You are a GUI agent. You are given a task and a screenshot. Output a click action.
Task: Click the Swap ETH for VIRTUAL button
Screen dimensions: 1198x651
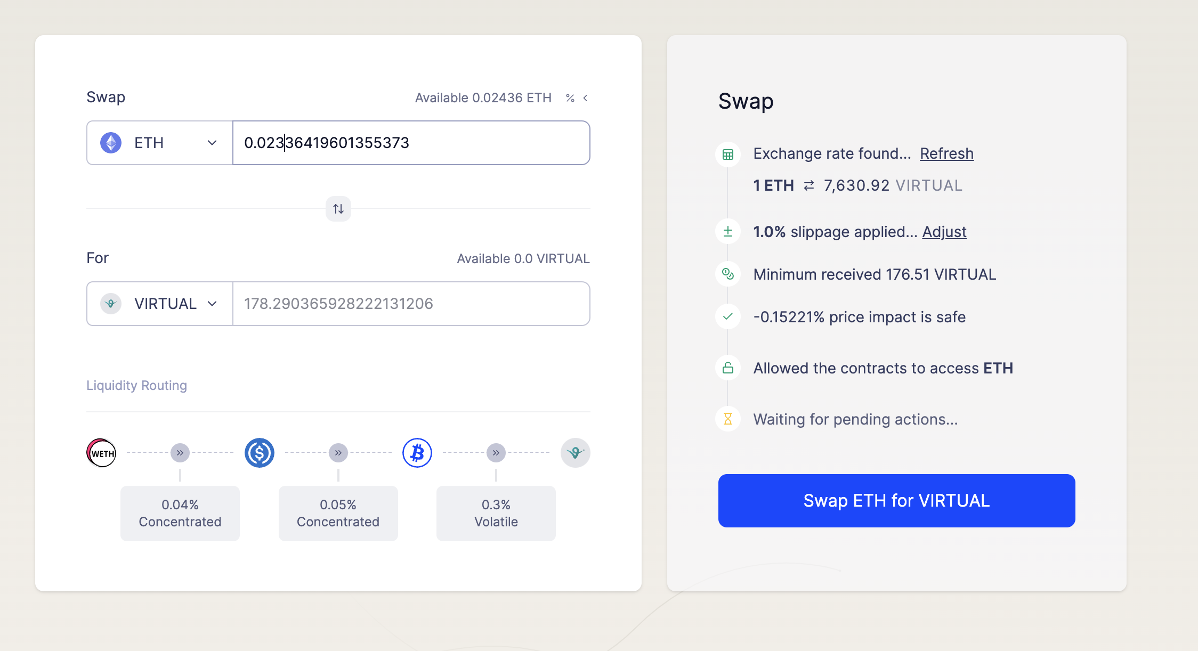tap(896, 501)
